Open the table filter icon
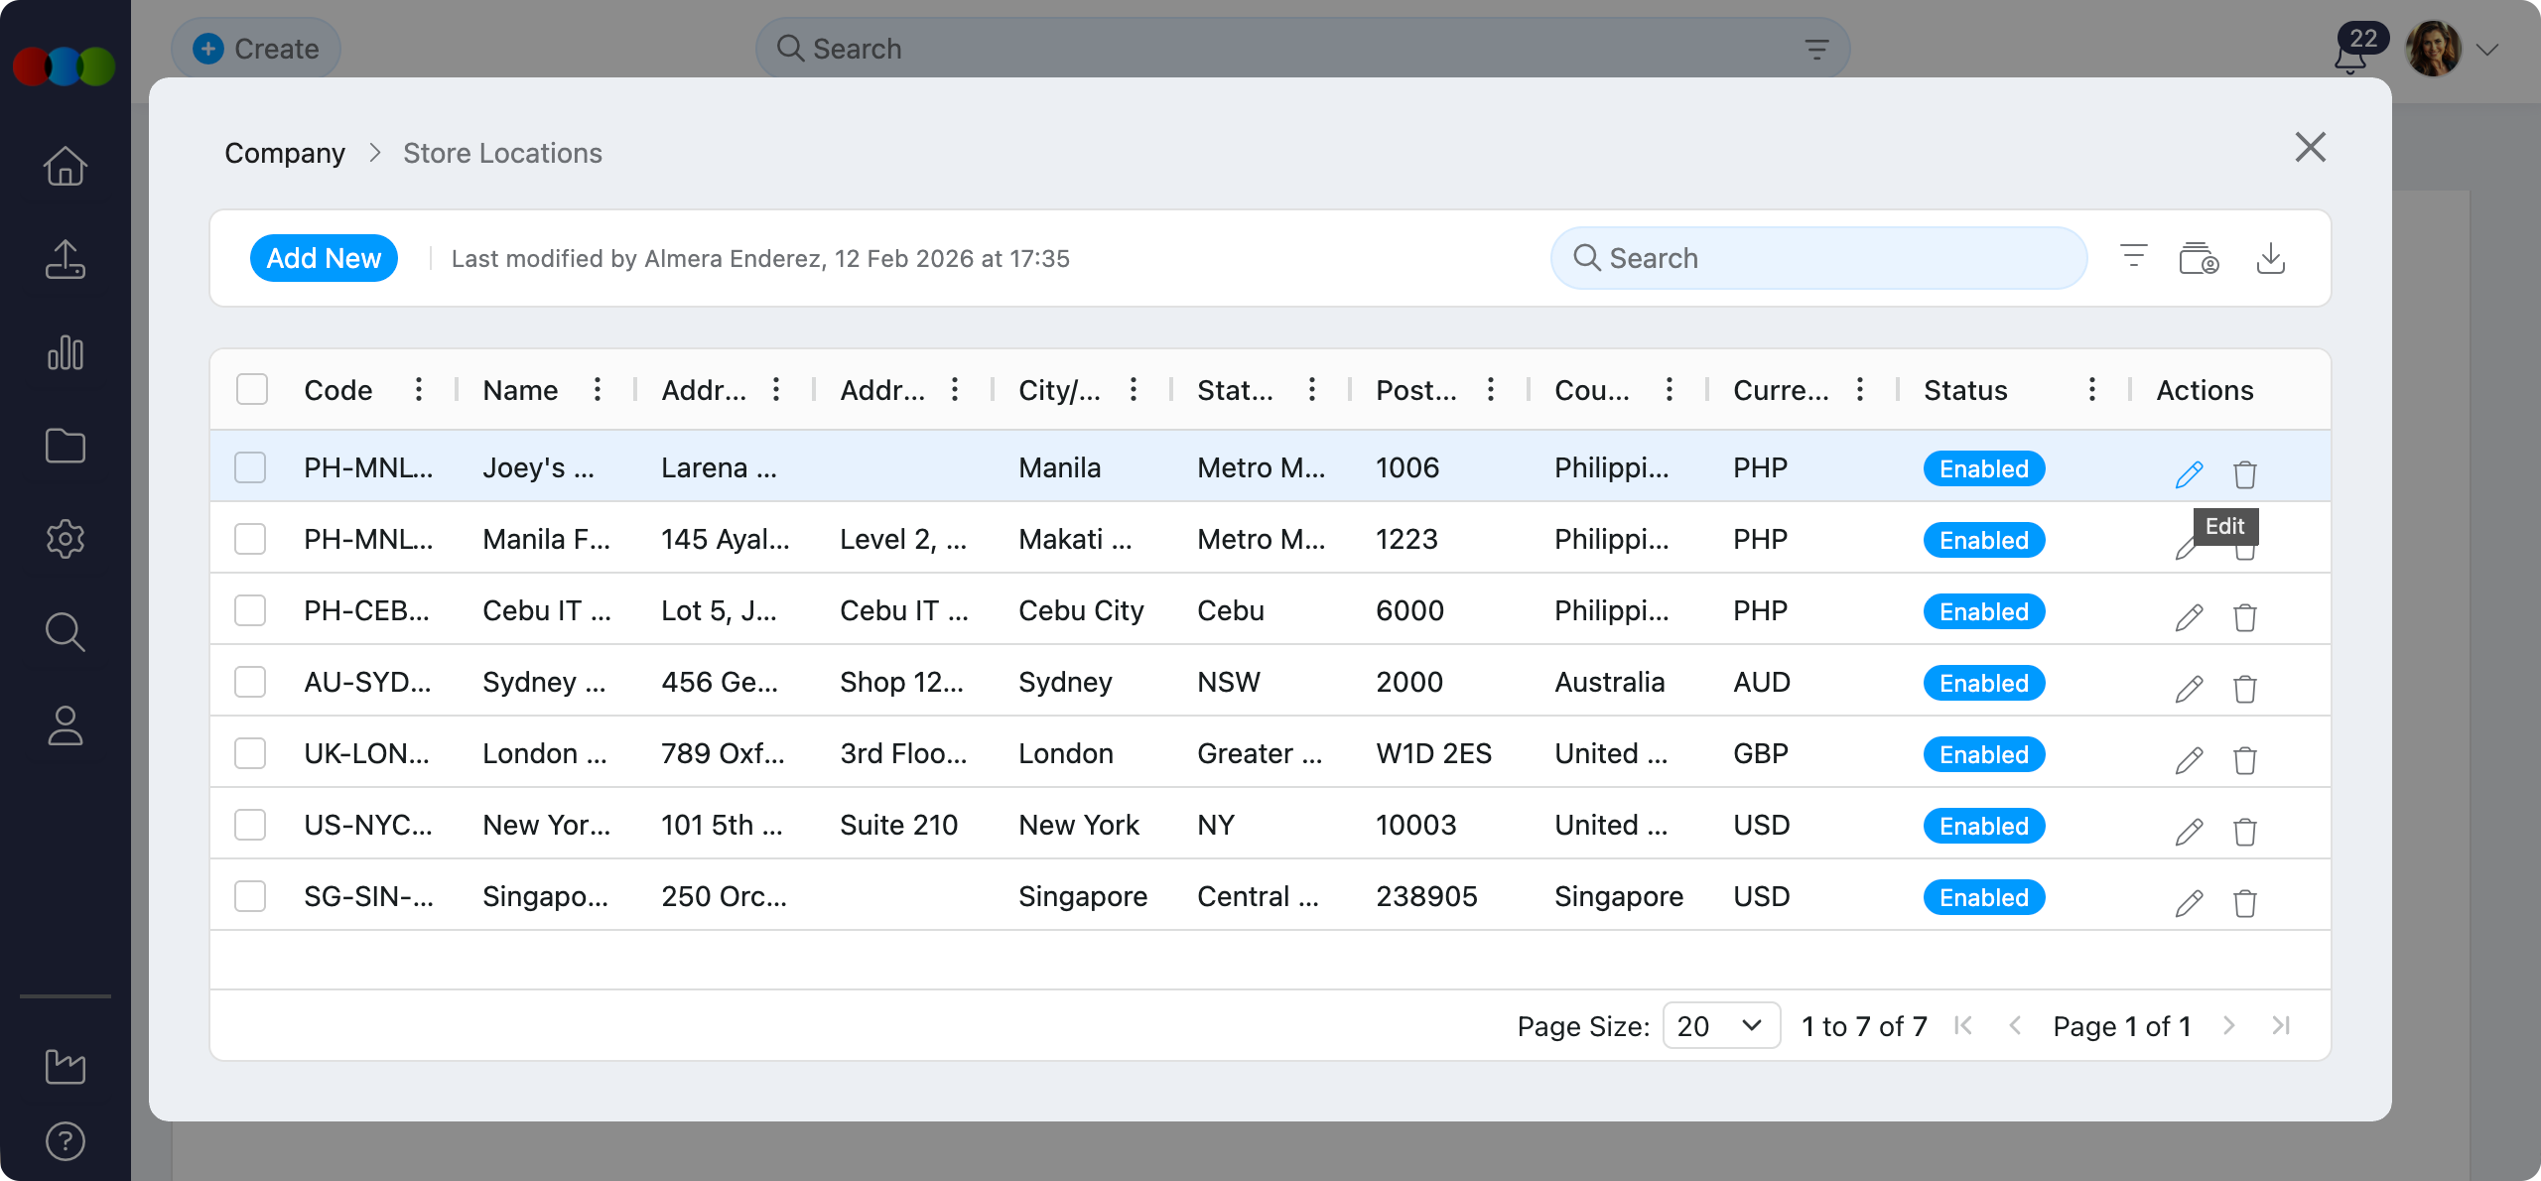Image resolution: width=2541 pixels, height=1181 pixels. 2133,257
